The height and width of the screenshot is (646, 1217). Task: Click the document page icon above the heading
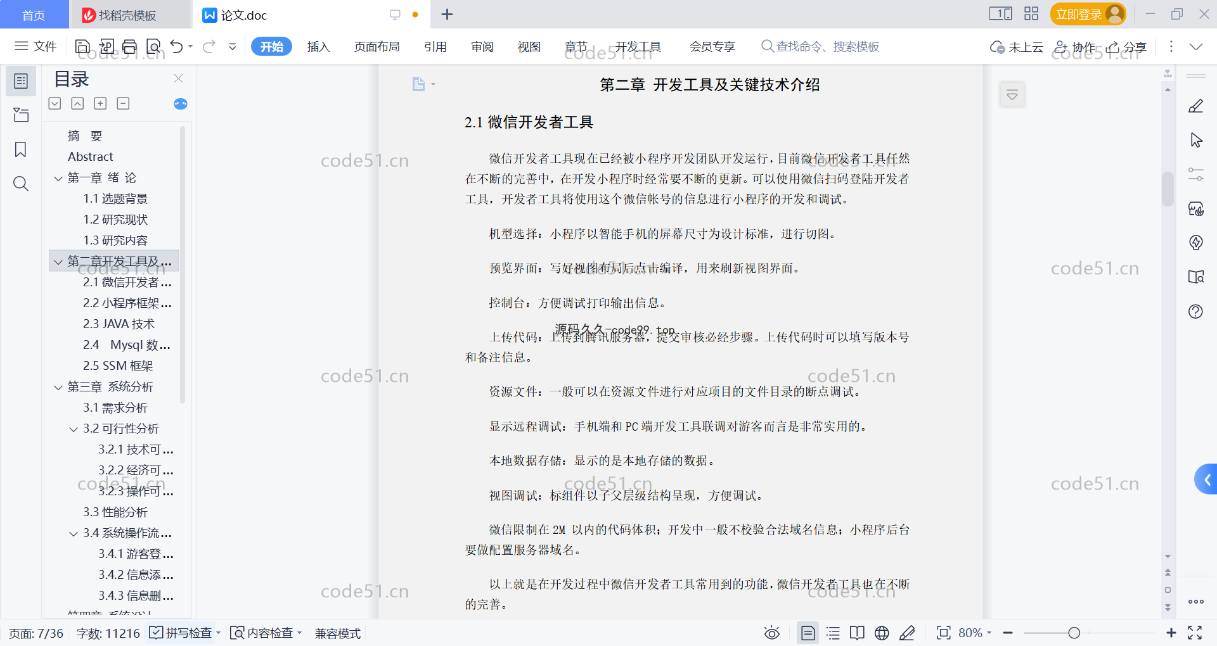point(418,84)
